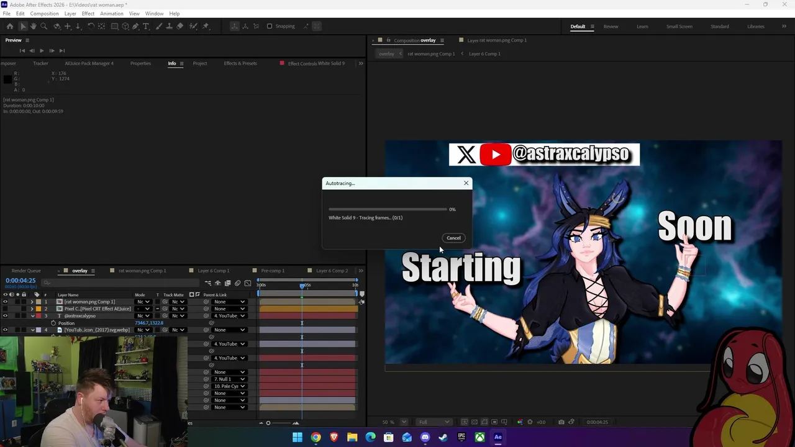
Task: Open the Pre-comp 1 timeline tab
Action: coord(273,271)
